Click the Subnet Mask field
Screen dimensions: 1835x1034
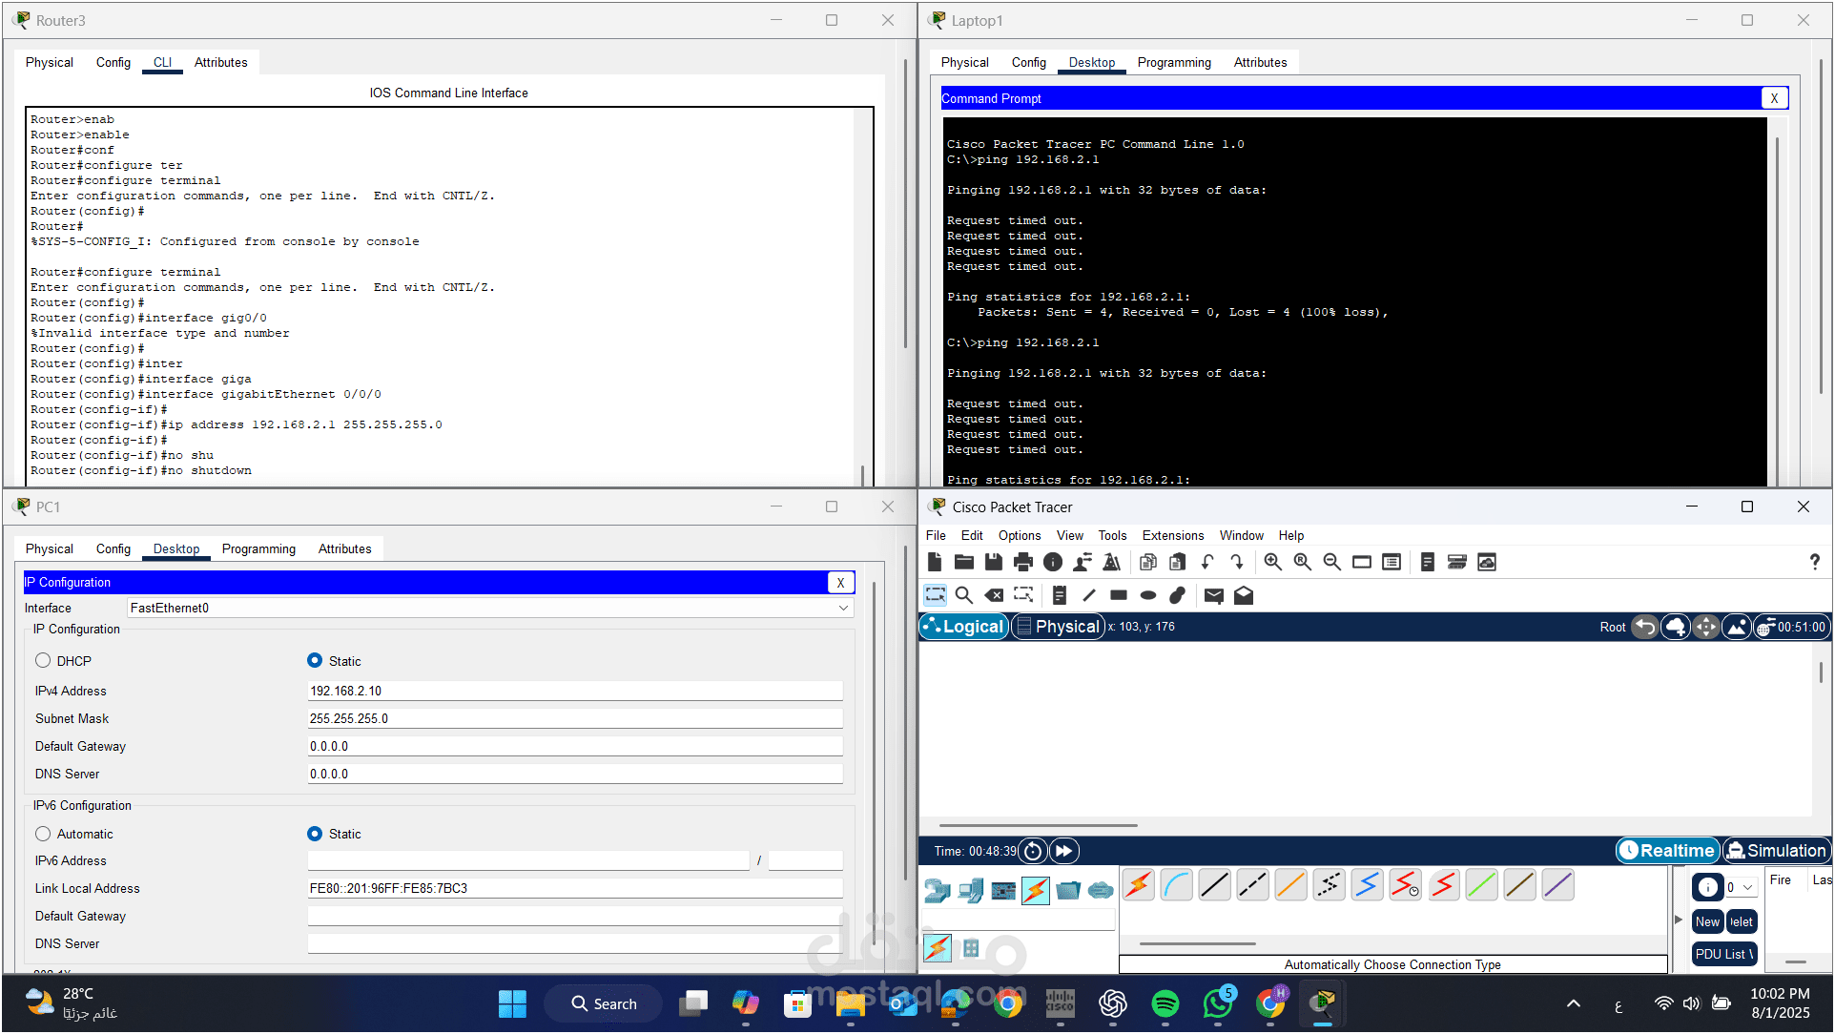[x=575, y=718]
